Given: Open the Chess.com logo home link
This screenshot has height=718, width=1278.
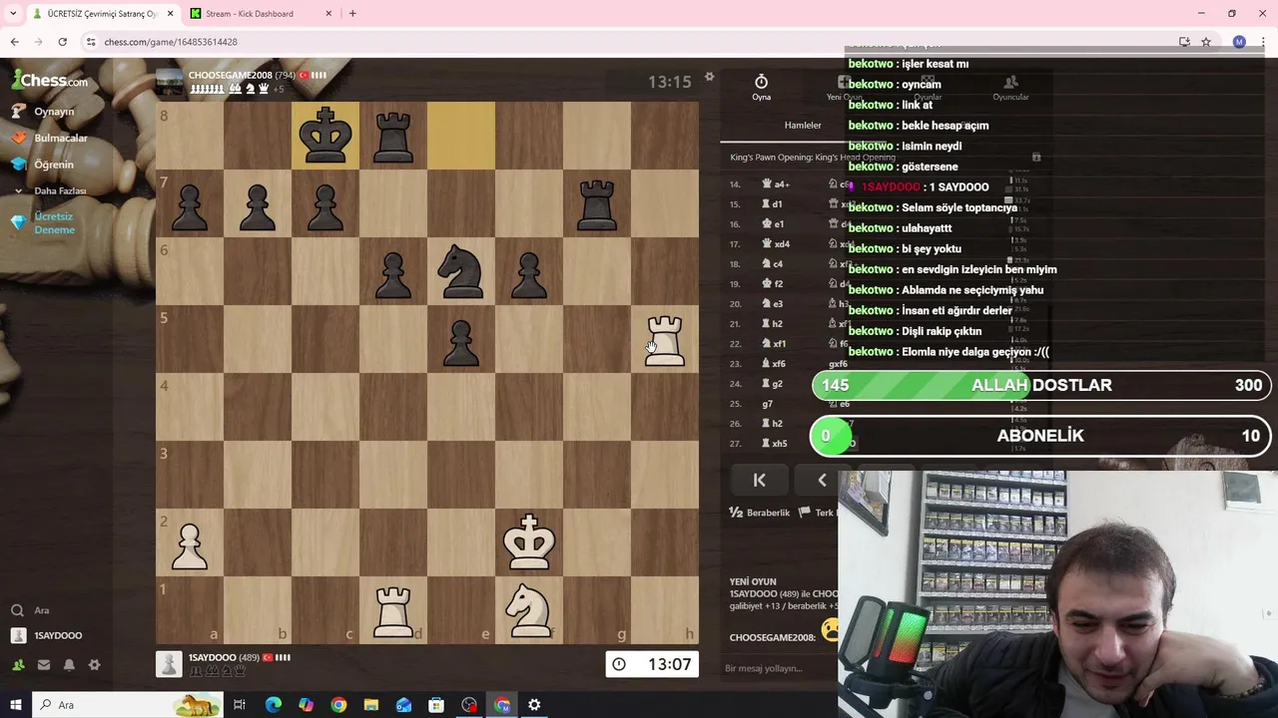Looking at the screenshot, I should 50,80.
